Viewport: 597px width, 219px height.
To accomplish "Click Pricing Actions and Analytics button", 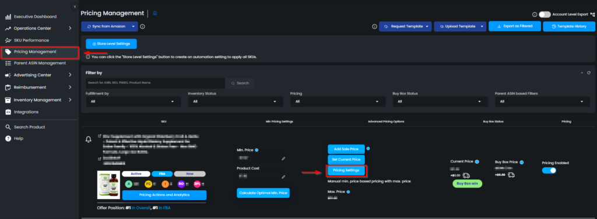I will 164,195.
